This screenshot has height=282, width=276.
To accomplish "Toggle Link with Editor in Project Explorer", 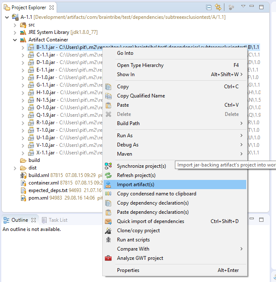I will (218, 8).
